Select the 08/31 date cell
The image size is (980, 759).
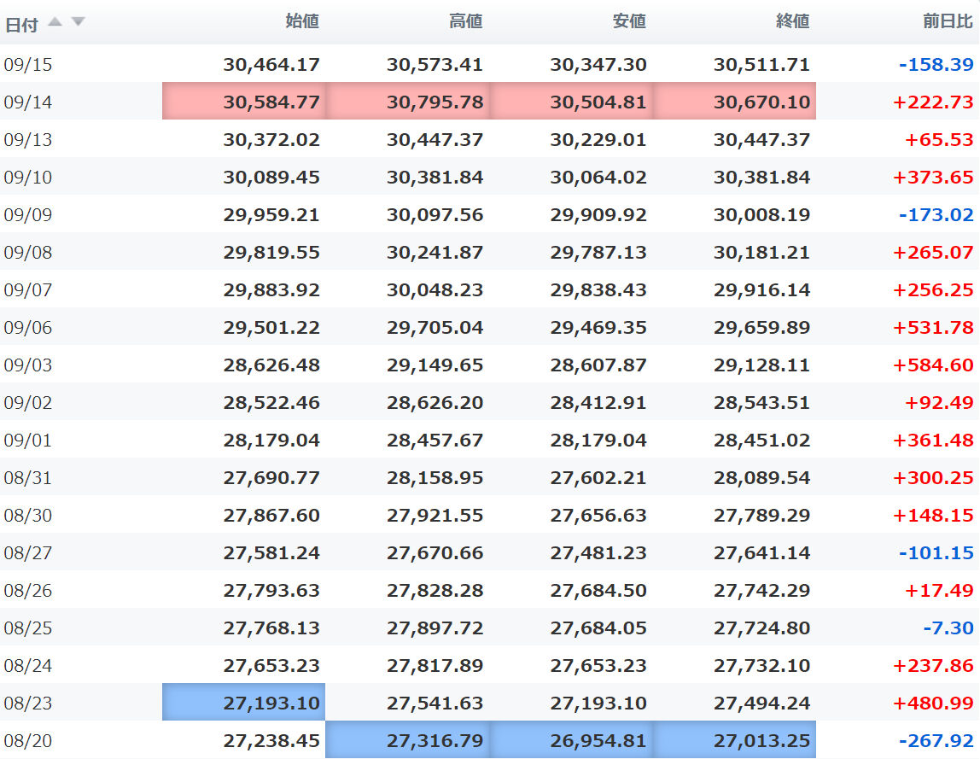point(28,477)
